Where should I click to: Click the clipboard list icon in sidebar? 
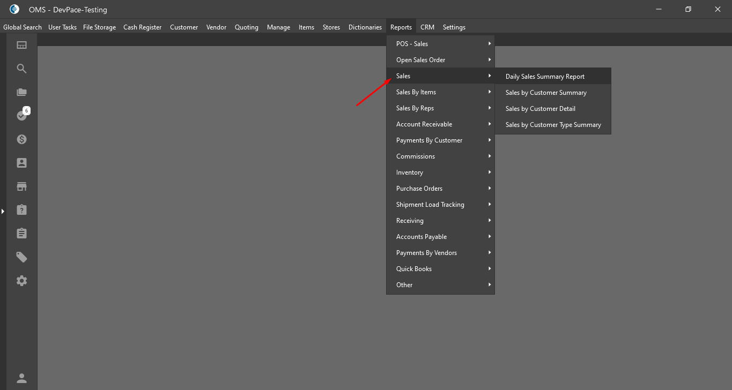pos(21,234)
